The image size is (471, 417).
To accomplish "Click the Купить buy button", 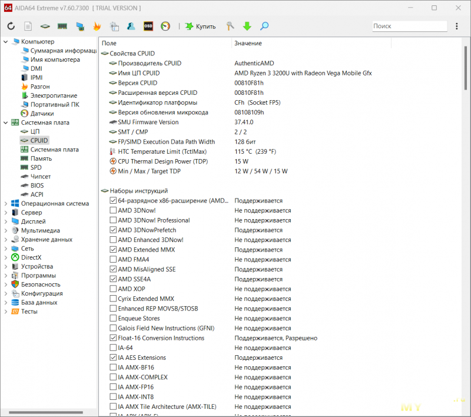I will [x=200, y=27].
